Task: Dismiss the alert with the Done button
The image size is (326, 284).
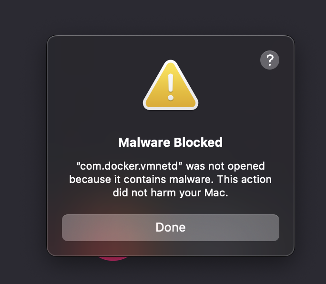Action: point(171,227)
